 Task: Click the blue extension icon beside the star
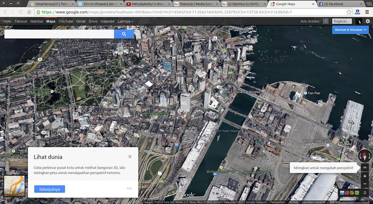coord(357,12)
